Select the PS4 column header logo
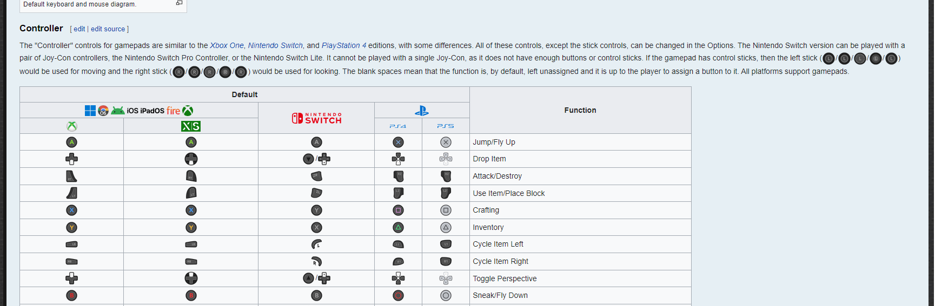 click(x=398, y=126)
